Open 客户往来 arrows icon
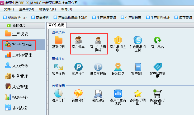 pyautogui.click(x=58, y=67)
